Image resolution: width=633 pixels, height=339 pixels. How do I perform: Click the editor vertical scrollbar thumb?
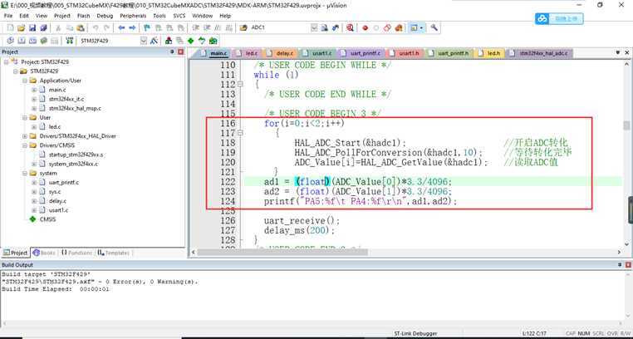coord(626,126)
